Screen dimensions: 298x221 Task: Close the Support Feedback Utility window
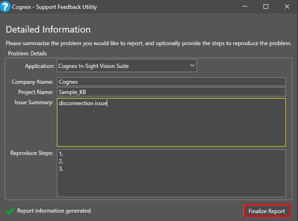(287, 7)
